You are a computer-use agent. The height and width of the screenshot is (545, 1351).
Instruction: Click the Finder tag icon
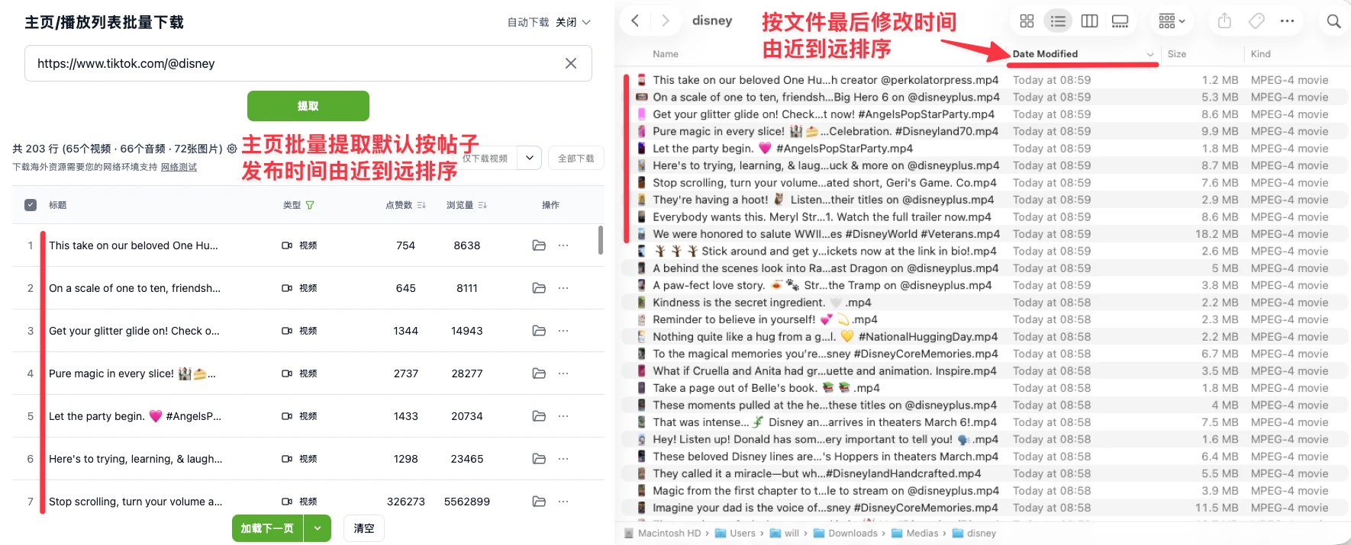click(x=1256, y=21)
